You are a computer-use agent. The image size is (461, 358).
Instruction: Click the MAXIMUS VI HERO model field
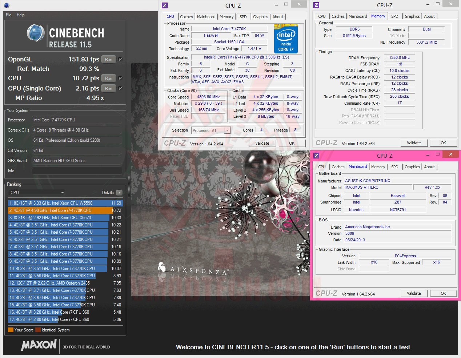coord(378,187)
